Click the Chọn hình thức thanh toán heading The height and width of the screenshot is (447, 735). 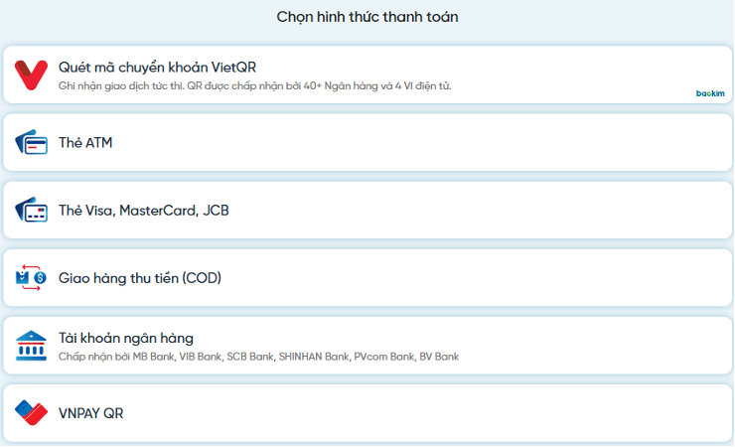click(367, 17)
